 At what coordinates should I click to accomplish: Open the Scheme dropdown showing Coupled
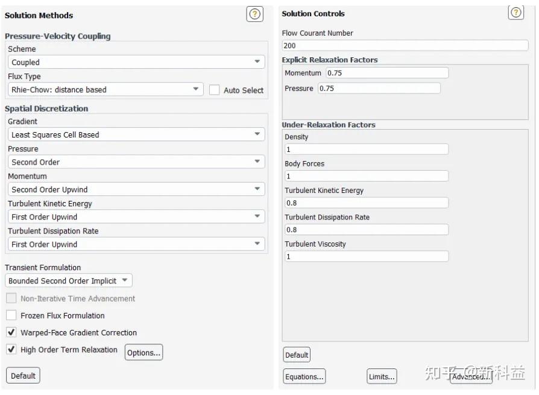click(x=136, y=62)
